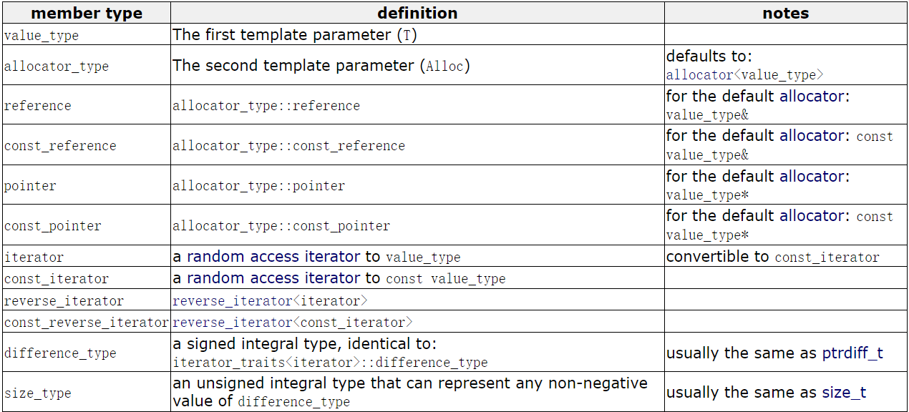Open the ptrdiff_t link
The height and width of the screenshot is (412, 909).
tap(854, 353)
